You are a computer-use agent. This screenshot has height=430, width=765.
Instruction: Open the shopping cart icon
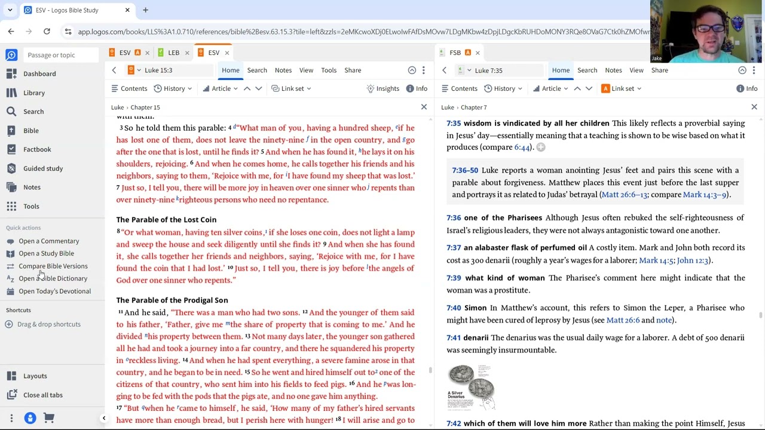49,418
